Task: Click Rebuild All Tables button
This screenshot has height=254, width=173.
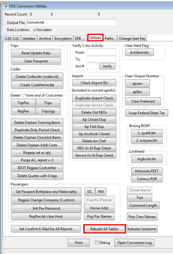Action: pyautogui.click(x=104, y=229)
